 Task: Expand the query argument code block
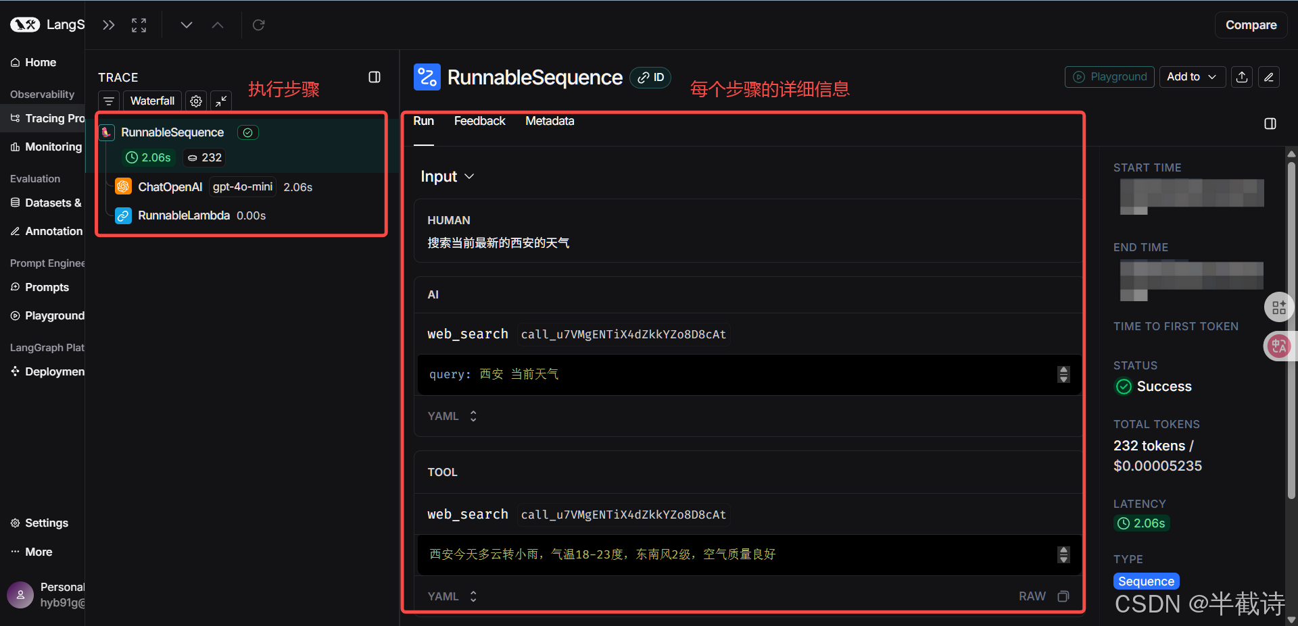pos(1063,374)
